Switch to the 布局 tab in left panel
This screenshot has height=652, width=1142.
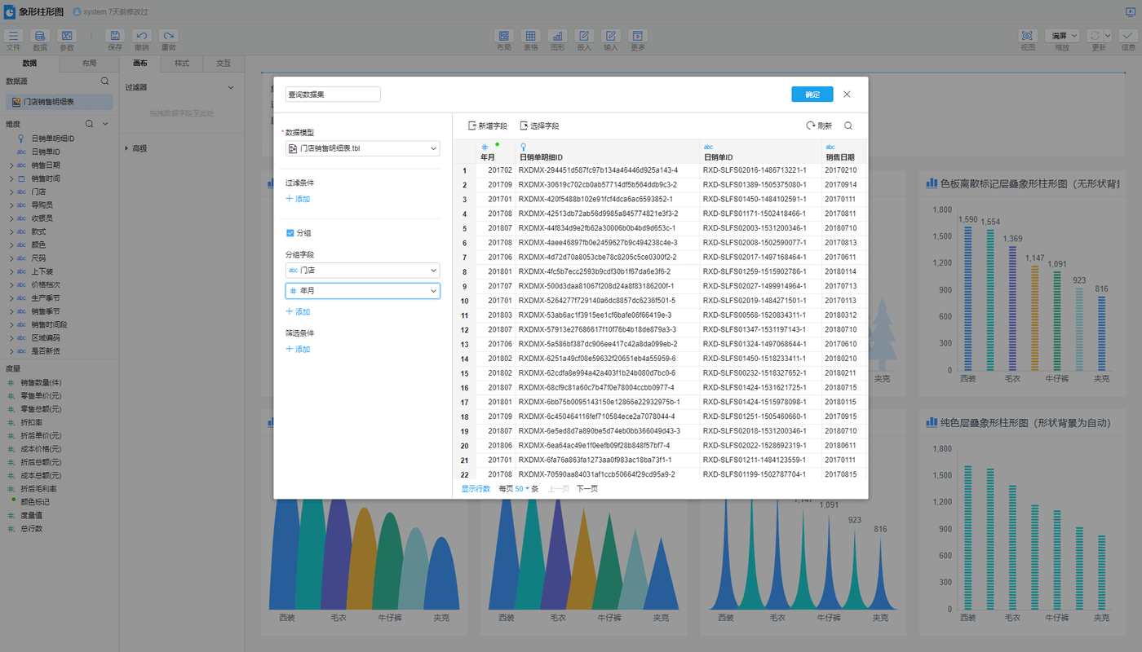tap(89, 63)
